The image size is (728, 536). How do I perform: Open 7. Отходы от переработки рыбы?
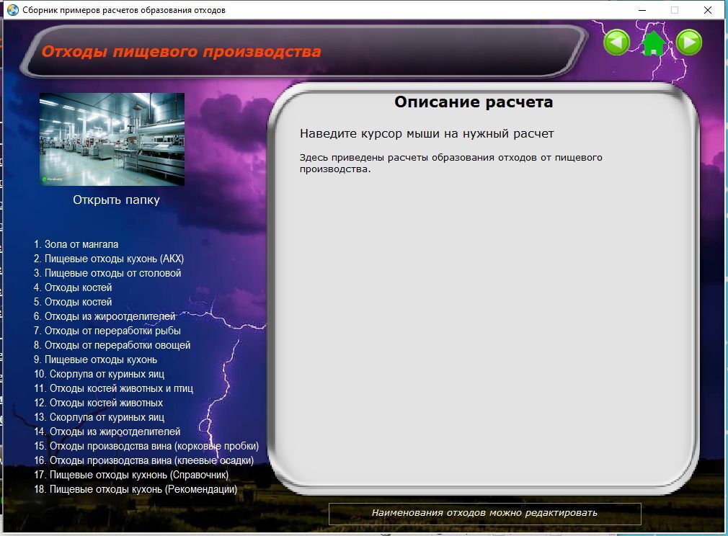click(107, 331)
